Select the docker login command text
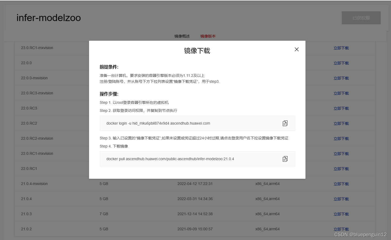The height and width of the screenshot is (240, 391). point(158,123)
